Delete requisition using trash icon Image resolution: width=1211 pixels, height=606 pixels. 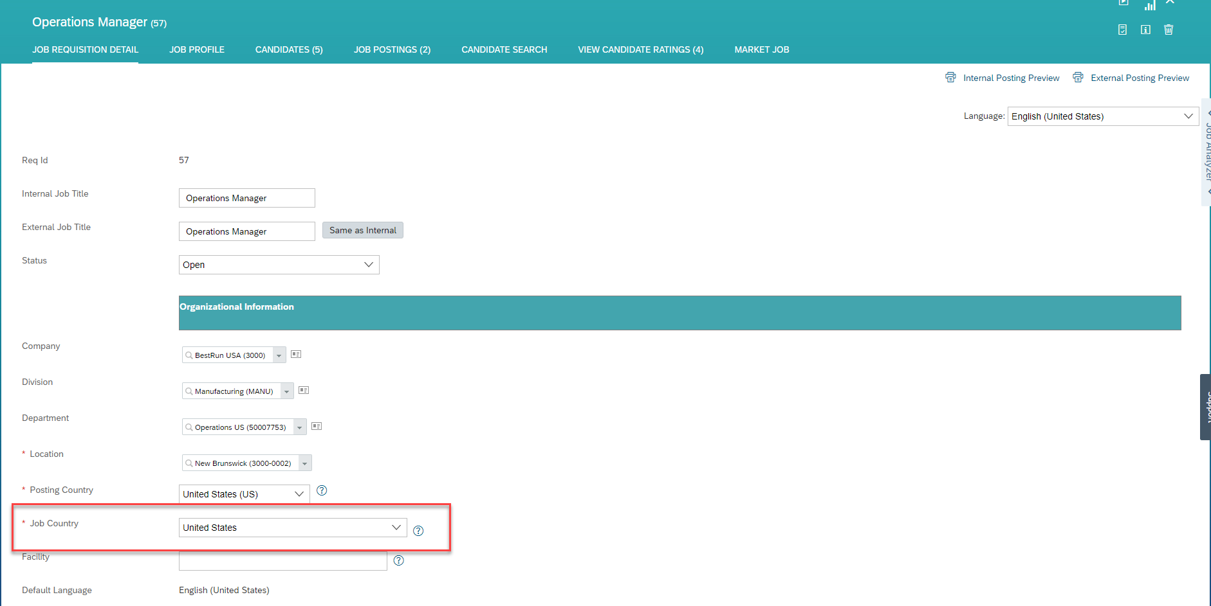1169,30
